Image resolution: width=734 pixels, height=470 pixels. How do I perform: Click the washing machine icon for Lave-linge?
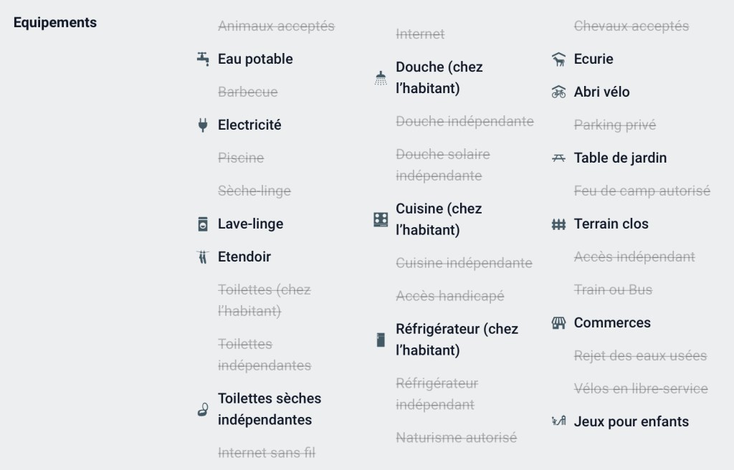[203, 224]
